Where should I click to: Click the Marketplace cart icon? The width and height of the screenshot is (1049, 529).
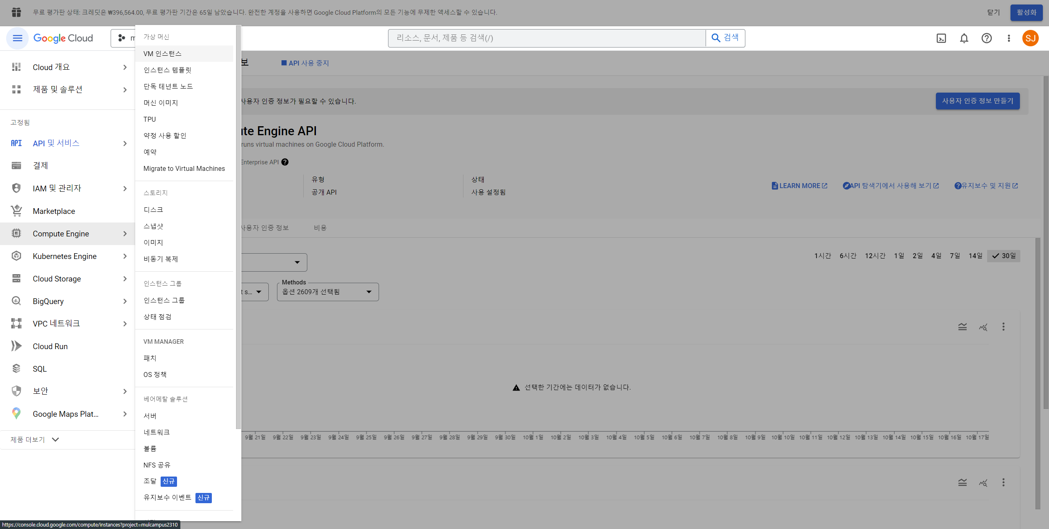click(x=16, y=211)
